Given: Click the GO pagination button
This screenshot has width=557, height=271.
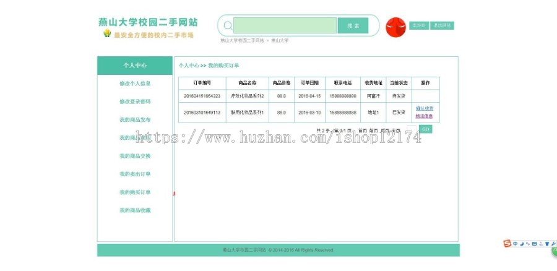Looking at the screenshot, I should pos(426,129).
